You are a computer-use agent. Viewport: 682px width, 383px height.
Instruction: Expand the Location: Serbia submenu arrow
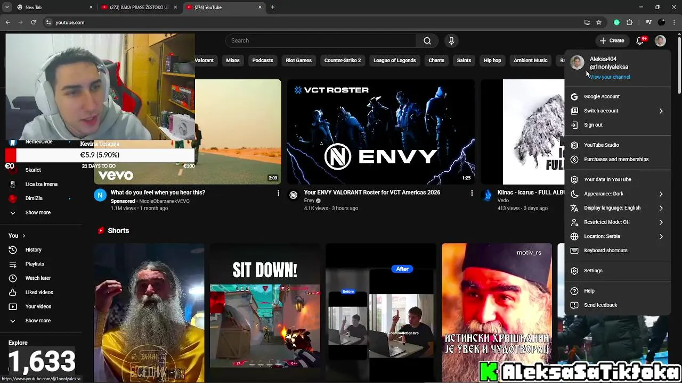[x=661, y=236]
